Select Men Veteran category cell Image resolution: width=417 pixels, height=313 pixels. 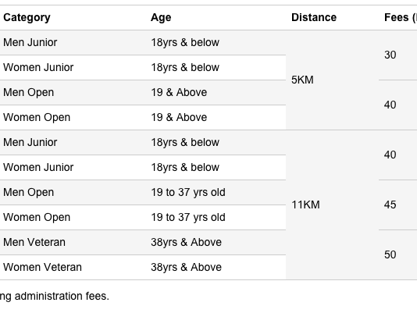[x=34, y=242]
